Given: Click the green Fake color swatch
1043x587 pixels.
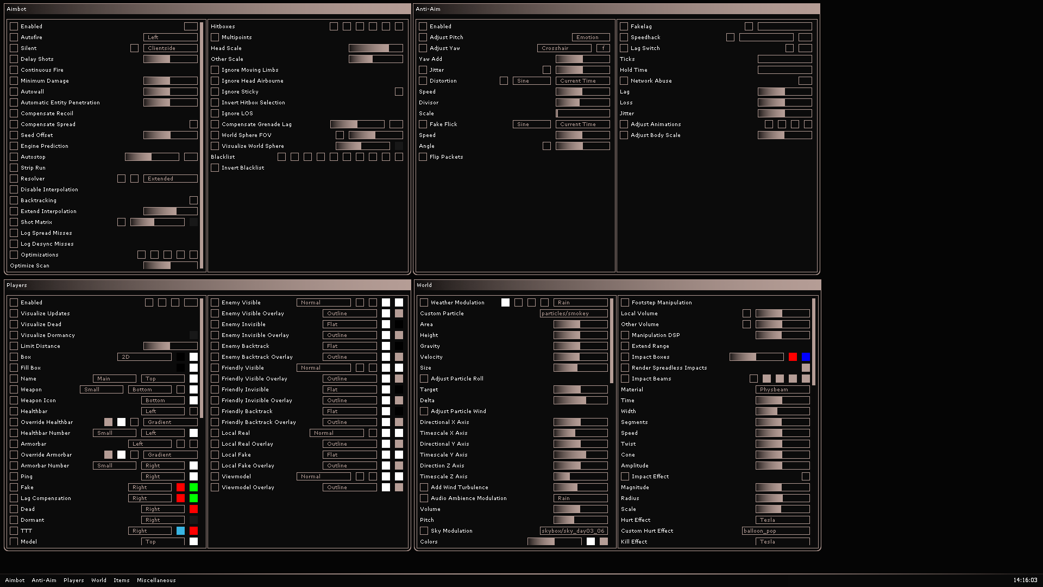Looking at the screenshot, I should click(x=193, y=488).
